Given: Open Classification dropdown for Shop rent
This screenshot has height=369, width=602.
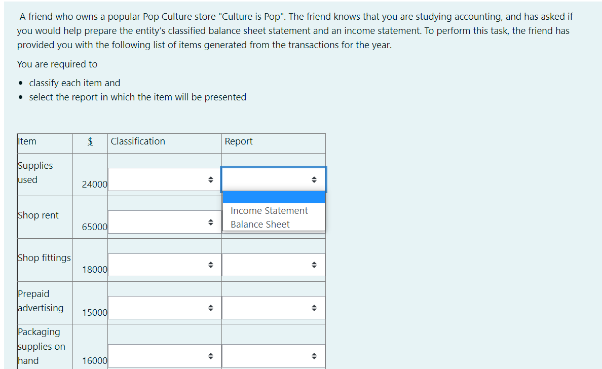Looking at the screenshot, I should click(164, 222).
